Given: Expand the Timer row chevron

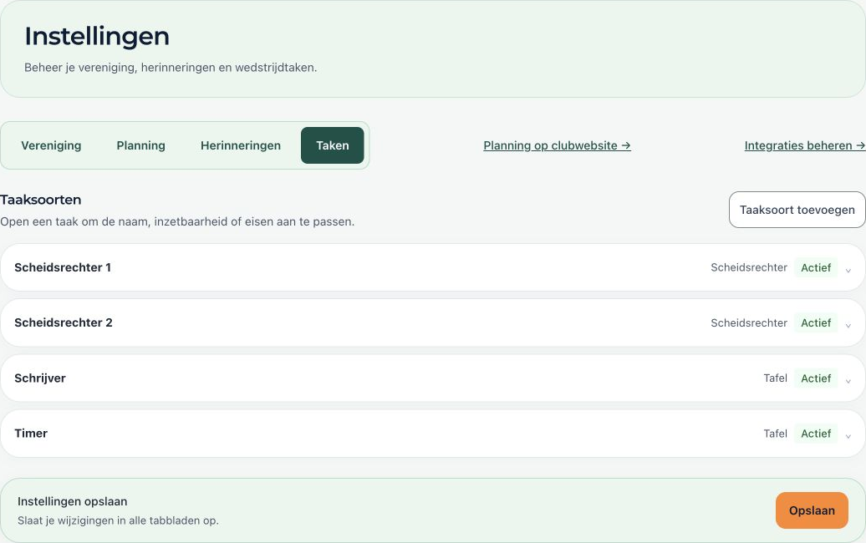Looking at the screenshot, I should coord(848,436).
